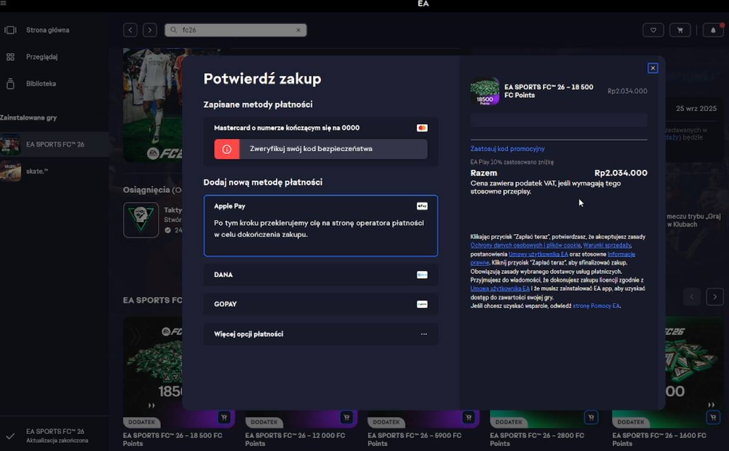
Task: Open the shopping cart in top bar
Action: point(680,30)
